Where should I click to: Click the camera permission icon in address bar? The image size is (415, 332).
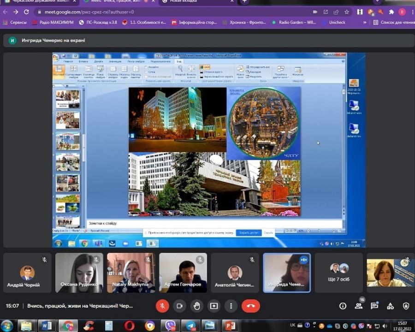coord(315,12)
